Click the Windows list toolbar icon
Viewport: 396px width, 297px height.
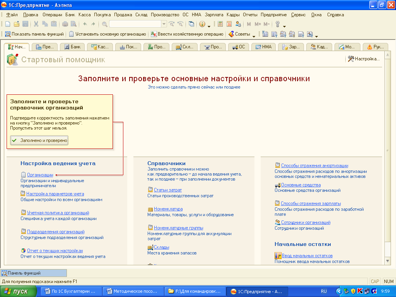point(191,24)
